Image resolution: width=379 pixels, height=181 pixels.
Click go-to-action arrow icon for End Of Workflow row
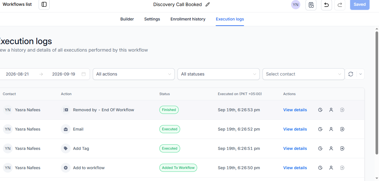[x=342, y=110]
